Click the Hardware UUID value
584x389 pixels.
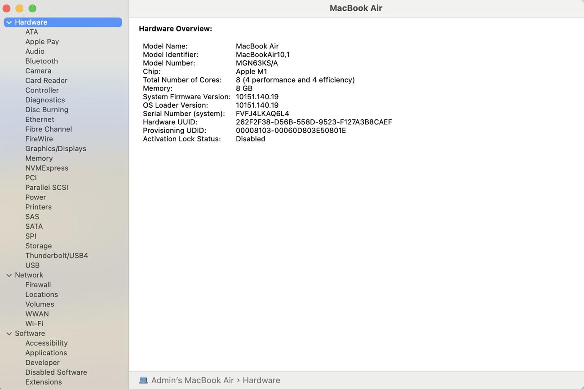tap(314, 122)
